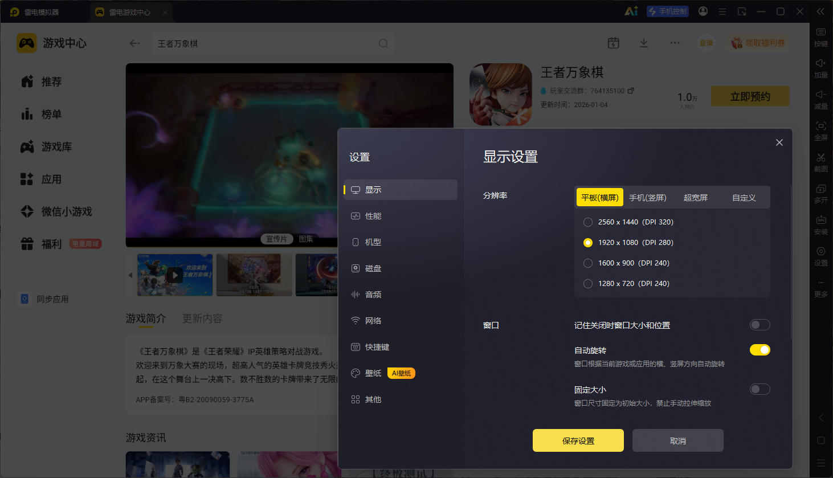Click the 手机控制 button in the title bar
The height and width of the screenshot is (478, 833).
click(668, 11)
